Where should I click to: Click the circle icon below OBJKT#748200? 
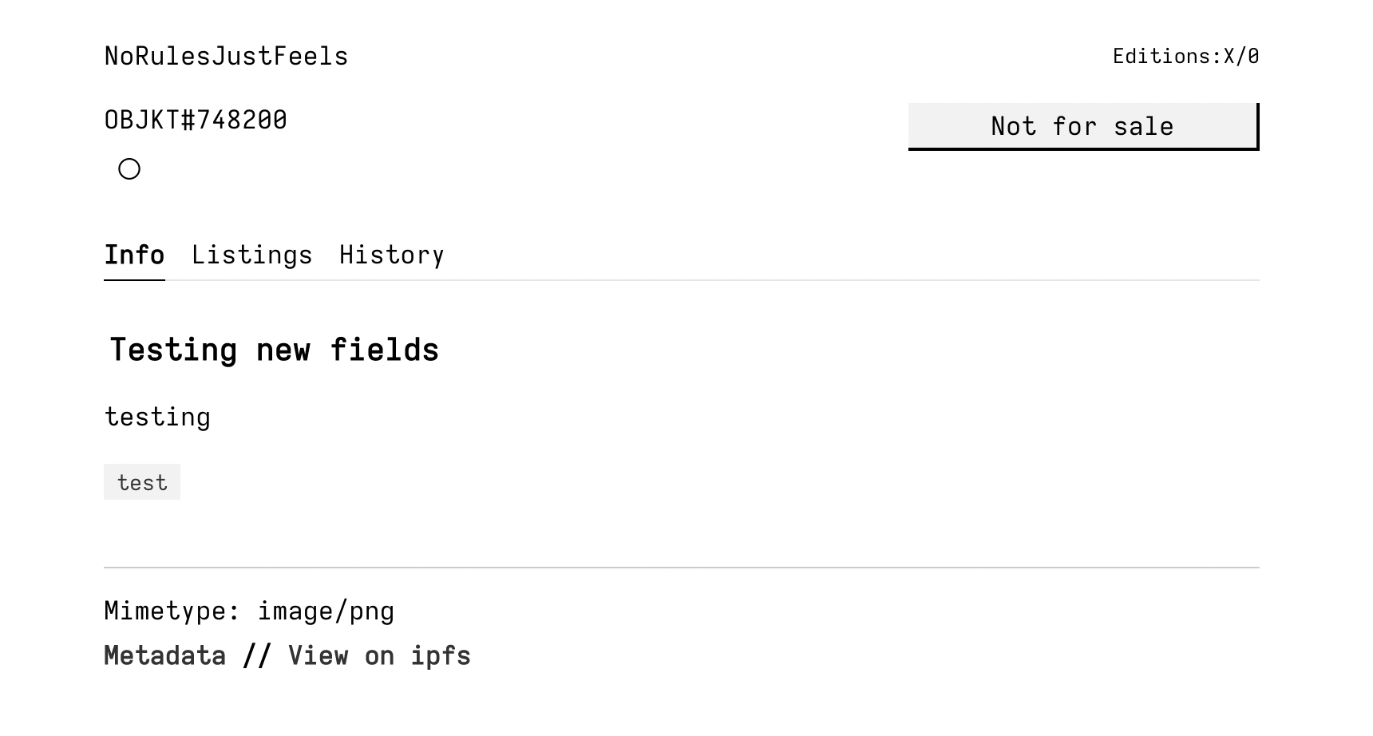point(129,169)
